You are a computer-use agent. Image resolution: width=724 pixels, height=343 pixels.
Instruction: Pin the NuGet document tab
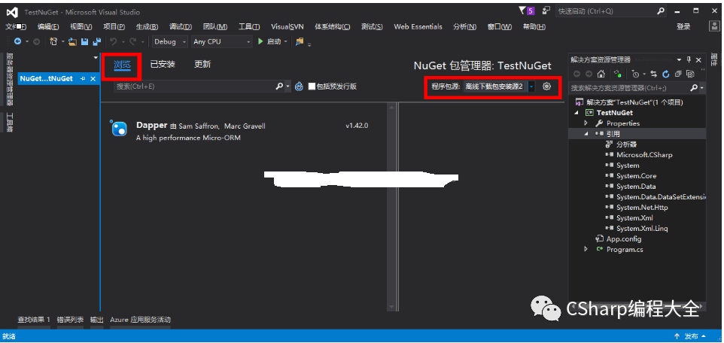[x=83, y=79]
